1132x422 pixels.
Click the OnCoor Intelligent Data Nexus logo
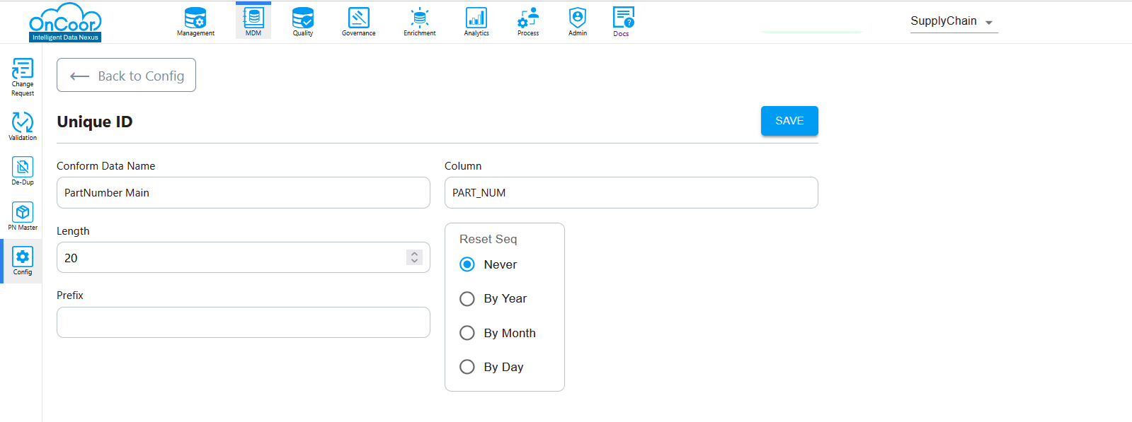click(65, 23)
